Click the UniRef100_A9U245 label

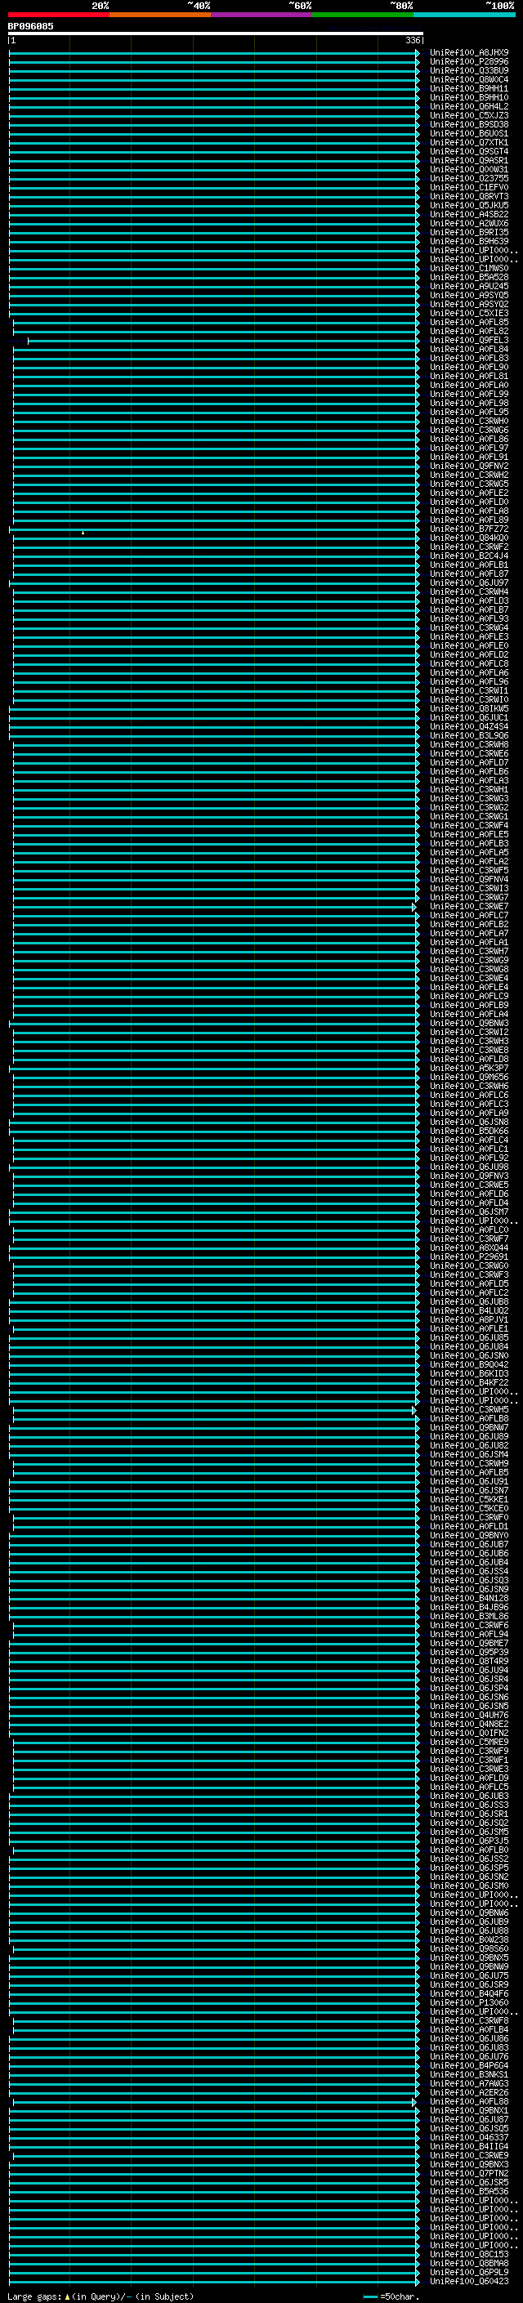coord(468,286)
